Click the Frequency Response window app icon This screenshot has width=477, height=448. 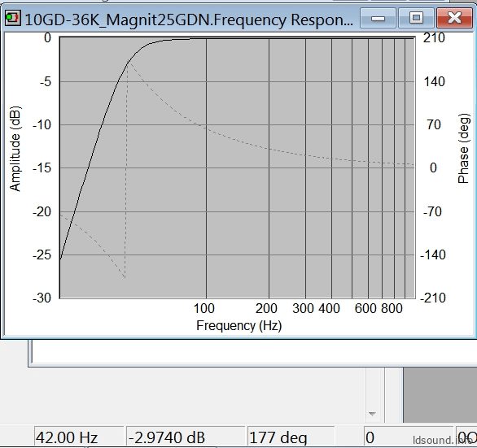[x=13, y=18]
